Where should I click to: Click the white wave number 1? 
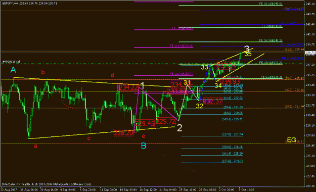(142, 85)
